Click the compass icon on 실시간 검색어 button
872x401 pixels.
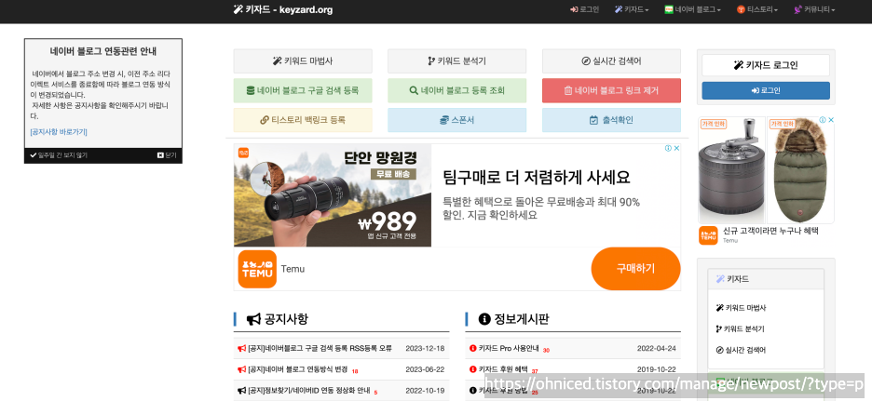pos(586,61)
